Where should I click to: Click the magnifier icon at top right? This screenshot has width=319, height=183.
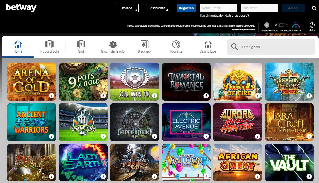tap(314, 8)
